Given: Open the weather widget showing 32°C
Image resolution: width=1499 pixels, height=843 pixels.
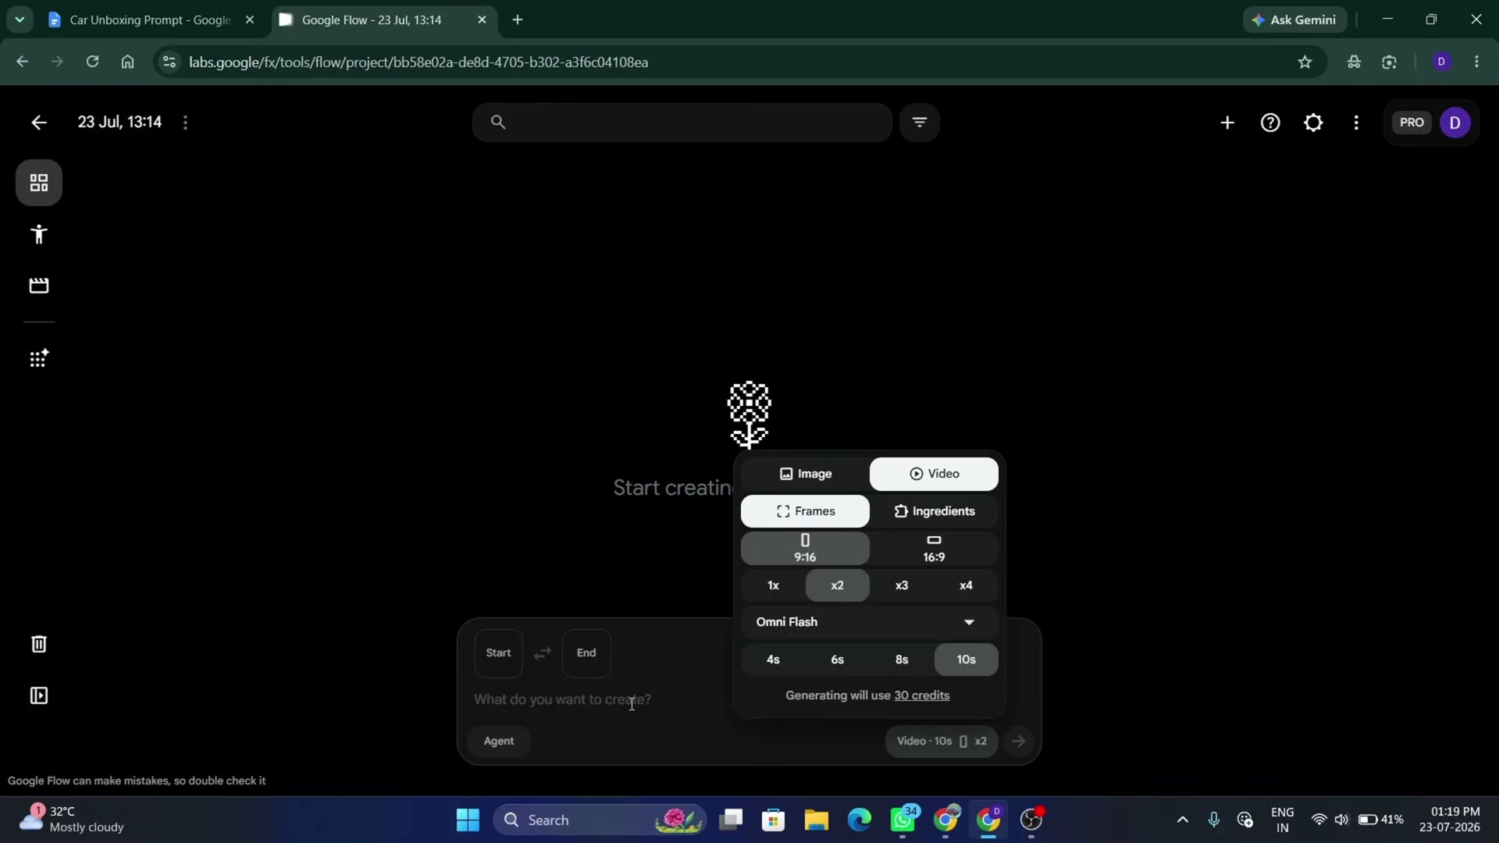Looking at the screenshot, I should pos(72,820).
